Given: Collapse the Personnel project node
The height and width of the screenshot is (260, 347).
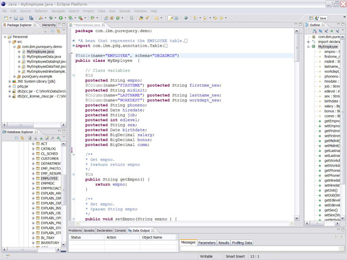Looking at the screenshot, I should click(5, 37).
